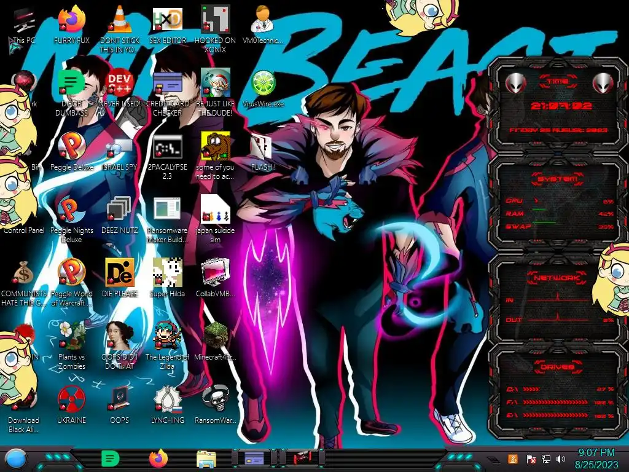Open the green chat app on taskbar
The height and width of the screenshot is (472, 629).
111,459
